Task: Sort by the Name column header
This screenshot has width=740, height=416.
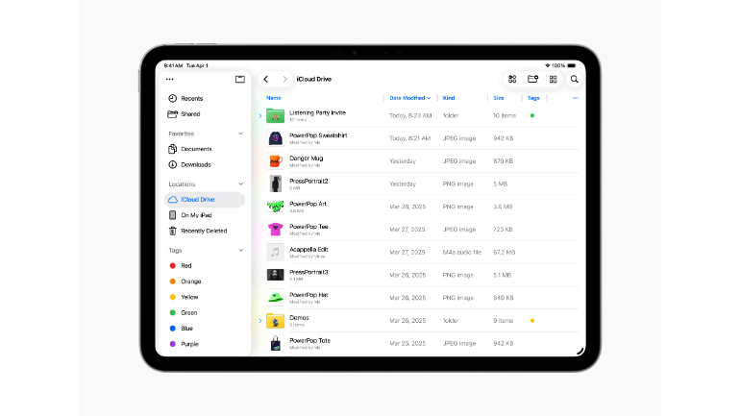Action: point(274,98)
